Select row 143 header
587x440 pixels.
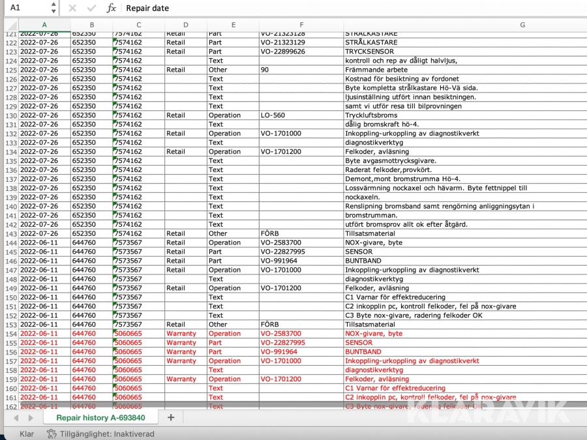[x=9, y=233]
